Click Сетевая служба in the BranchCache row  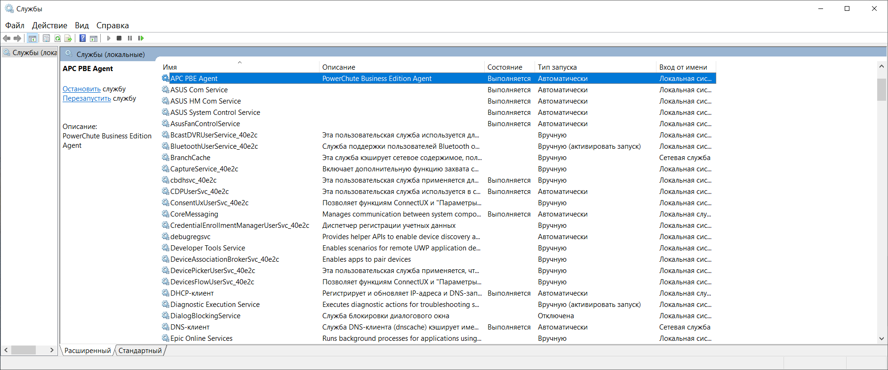point(685,157)
